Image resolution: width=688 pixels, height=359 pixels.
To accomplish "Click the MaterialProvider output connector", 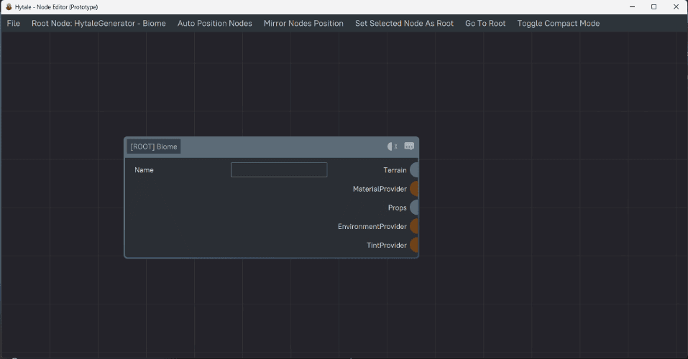I will pos(414,189).
